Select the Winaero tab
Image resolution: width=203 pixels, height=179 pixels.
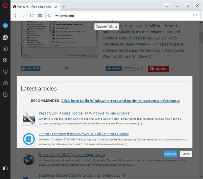click(x=35, y=7)
